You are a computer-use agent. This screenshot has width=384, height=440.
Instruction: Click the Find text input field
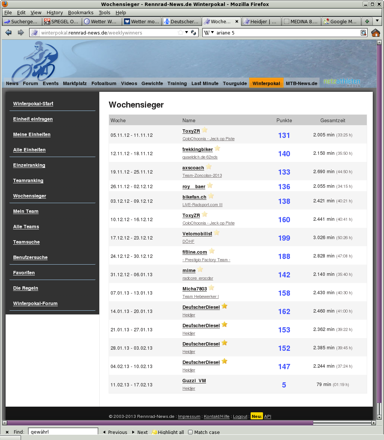[63, 432]
